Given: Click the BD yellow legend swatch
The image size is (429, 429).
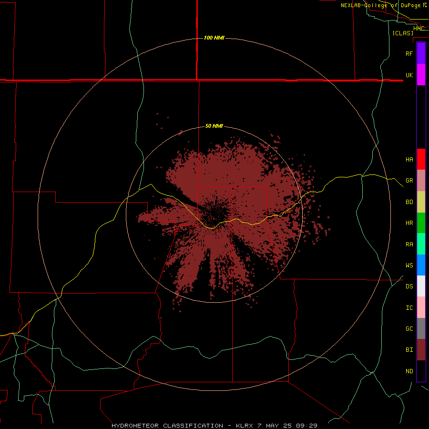Looking at the screenshot, I should 421,202.
